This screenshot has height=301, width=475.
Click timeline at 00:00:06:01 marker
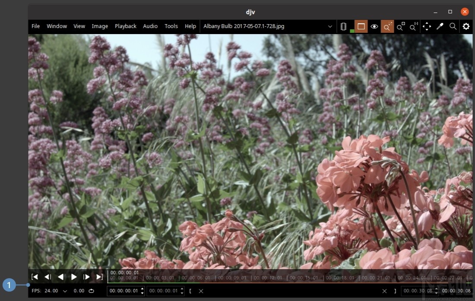[x=196, y=278]
